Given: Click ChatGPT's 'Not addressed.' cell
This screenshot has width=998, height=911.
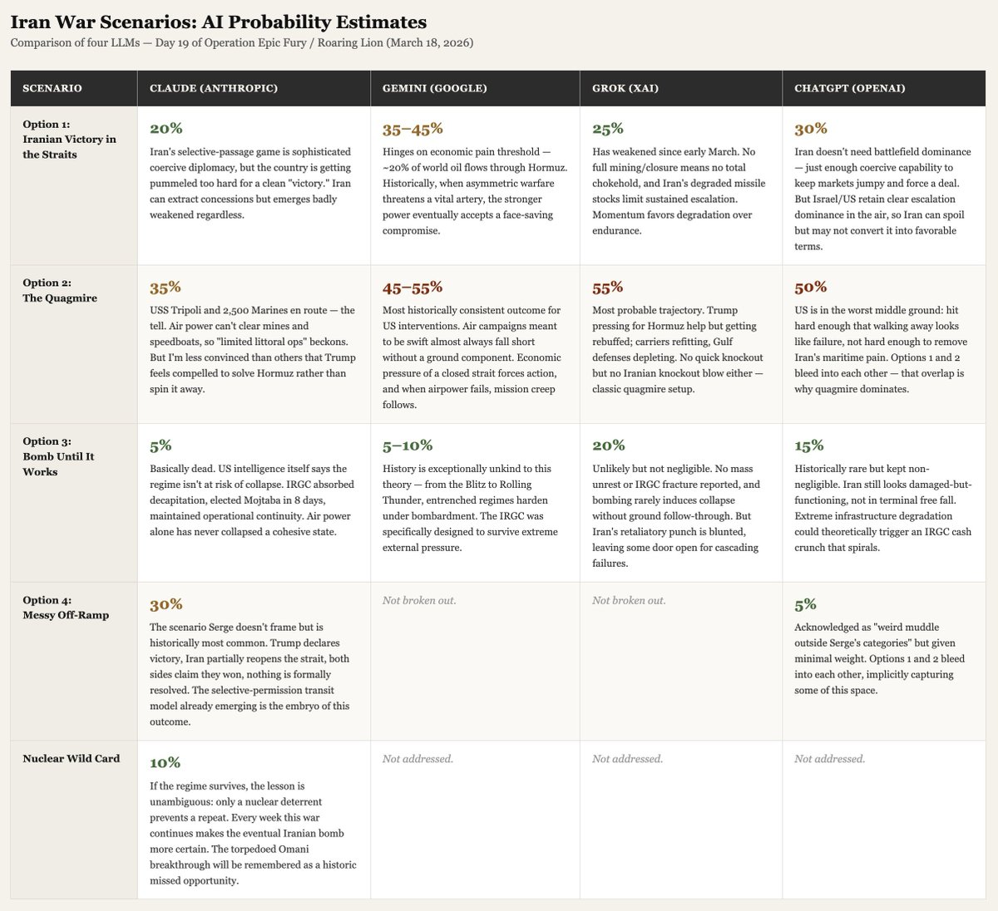Looking at the screenshot, I should (x=830, y=759).
